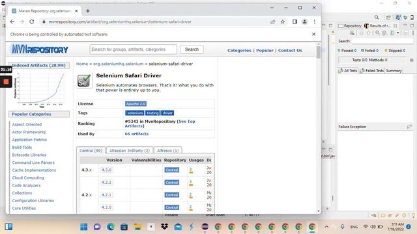417x234 pixels.
Task: Open version 4.2.2
Action: 106,183
